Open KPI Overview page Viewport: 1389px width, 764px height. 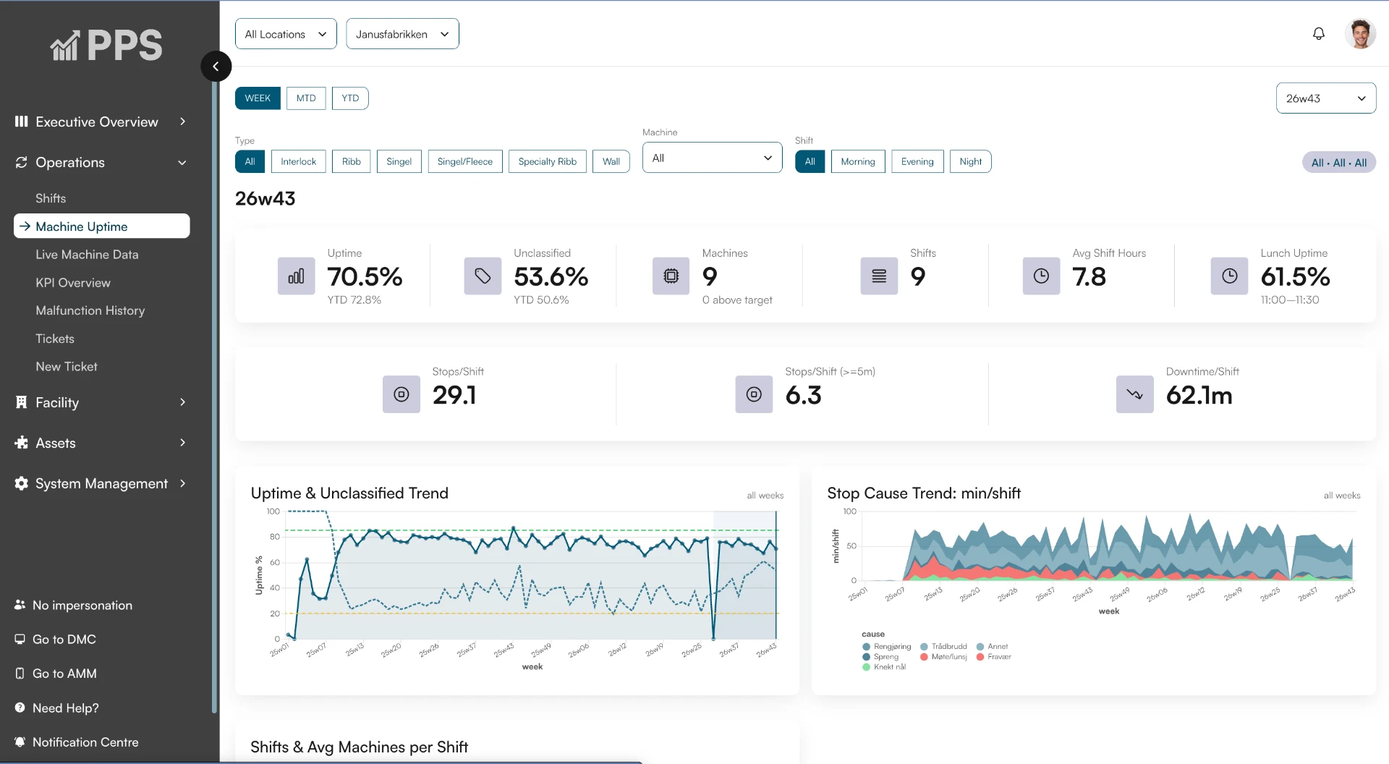click(73, 283)
